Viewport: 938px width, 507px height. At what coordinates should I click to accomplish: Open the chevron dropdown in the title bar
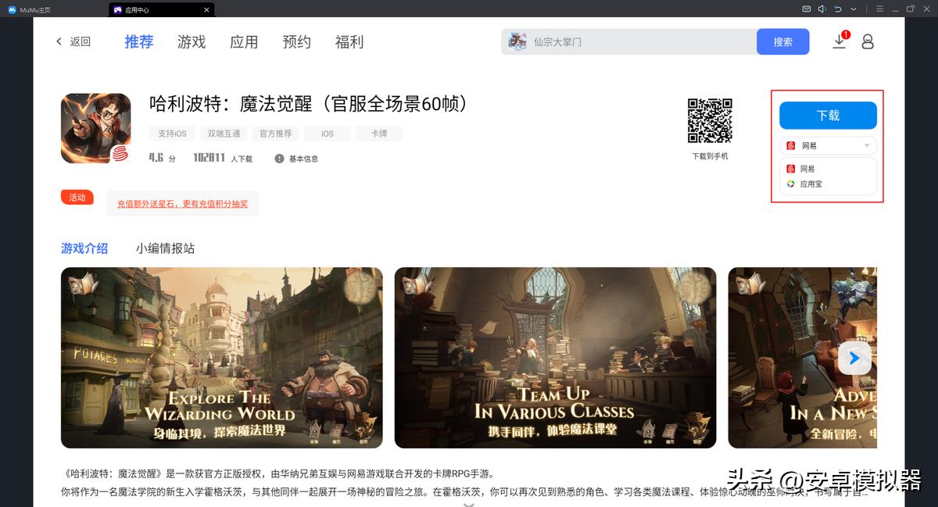pos(853,9)
